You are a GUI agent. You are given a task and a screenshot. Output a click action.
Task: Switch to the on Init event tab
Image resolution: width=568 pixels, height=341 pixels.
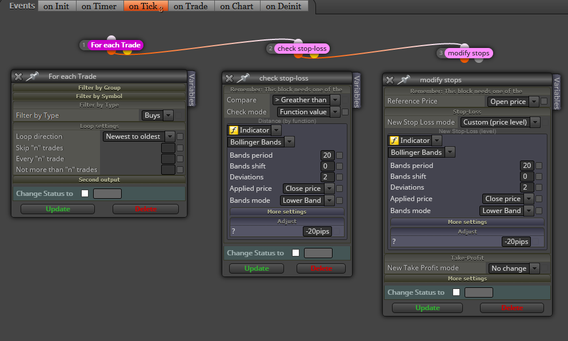pos(56,6)
